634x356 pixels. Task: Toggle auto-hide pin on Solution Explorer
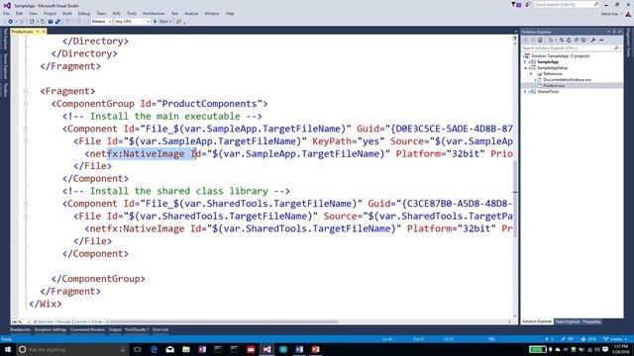(x=614, y=32)
